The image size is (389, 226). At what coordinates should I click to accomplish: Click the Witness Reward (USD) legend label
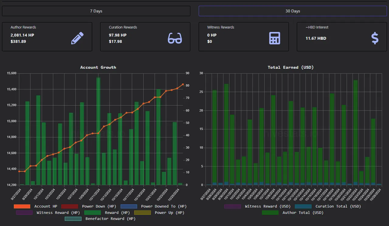pos(268,206)
